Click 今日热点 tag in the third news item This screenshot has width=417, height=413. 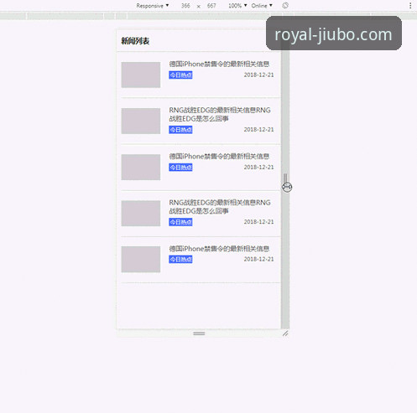pyautogui.click(x=180, y=168)
